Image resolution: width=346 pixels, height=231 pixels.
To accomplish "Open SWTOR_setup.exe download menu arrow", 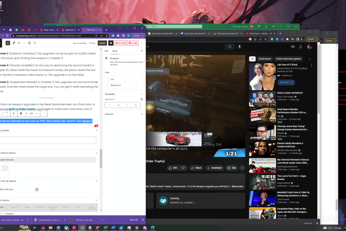I will (102, 220).
